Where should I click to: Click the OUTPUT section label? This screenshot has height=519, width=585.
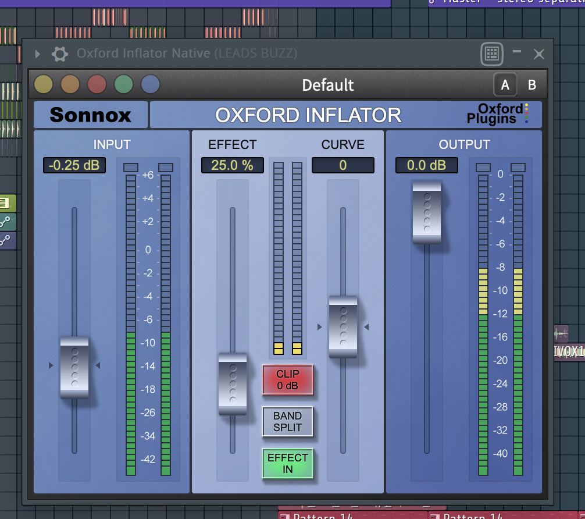pos(464,144)
